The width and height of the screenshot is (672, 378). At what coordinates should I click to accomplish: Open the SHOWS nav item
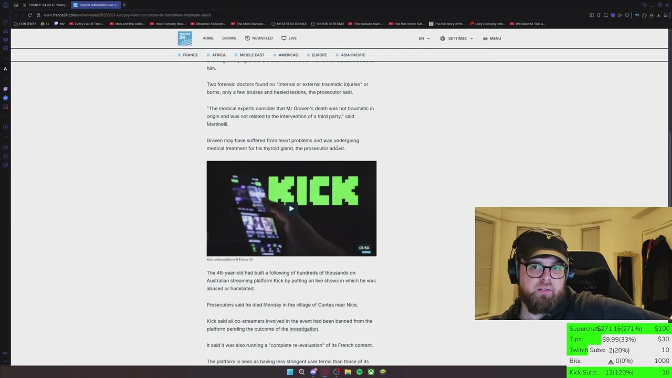click(229, 38)
